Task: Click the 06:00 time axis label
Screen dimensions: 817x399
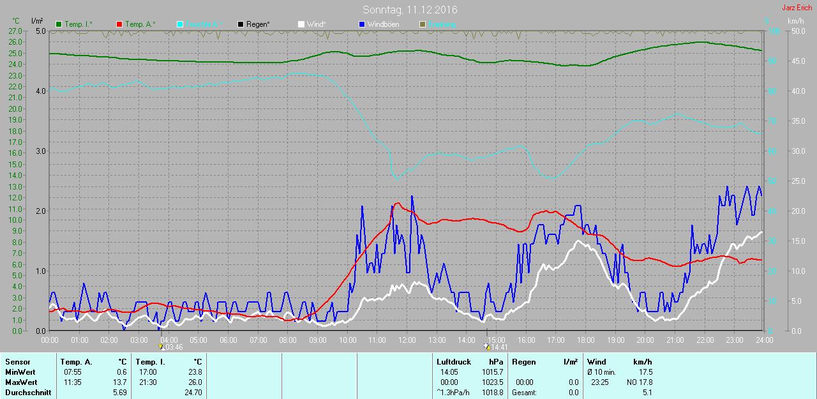Action: (x=228, y=340)
